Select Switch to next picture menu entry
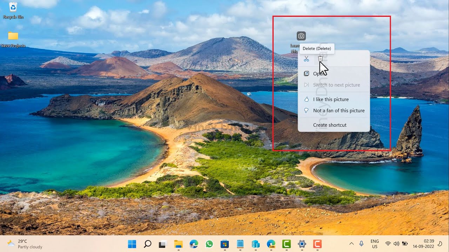The height and width of the screenshot is (252, 449). click(334, 85)
